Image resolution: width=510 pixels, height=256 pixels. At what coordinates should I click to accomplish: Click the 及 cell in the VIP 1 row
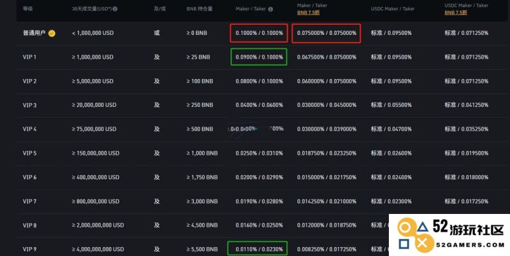pos(157,57)
